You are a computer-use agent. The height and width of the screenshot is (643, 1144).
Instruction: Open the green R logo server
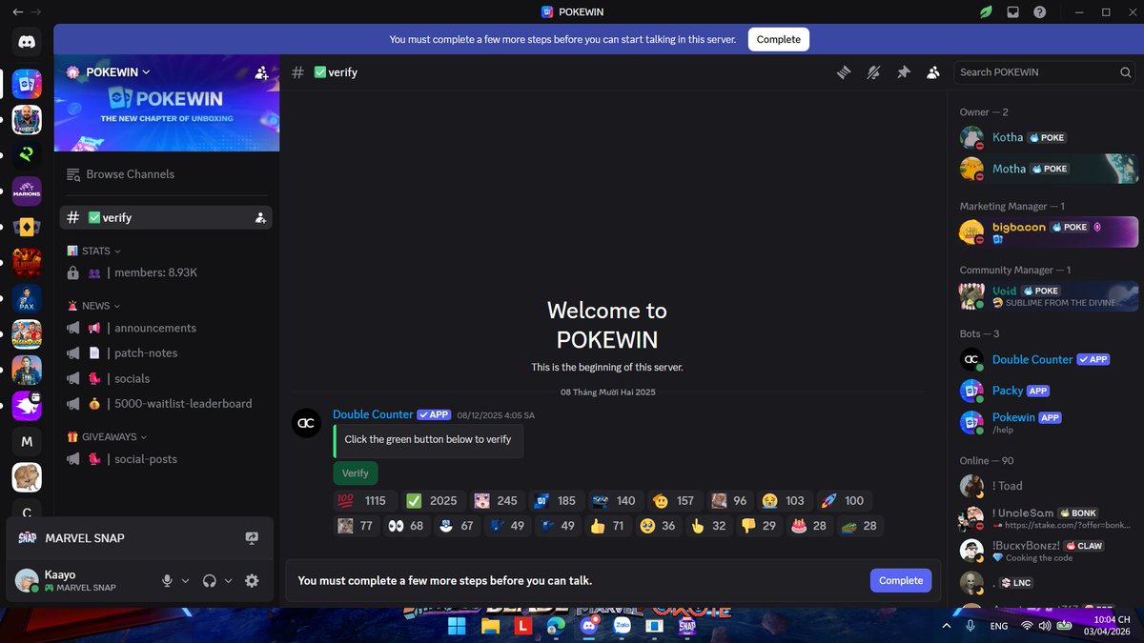26,155
